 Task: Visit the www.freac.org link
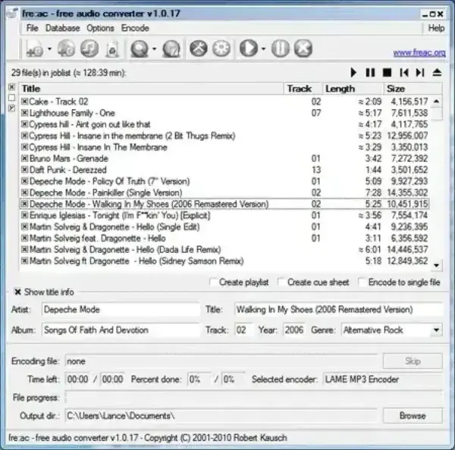419,53
